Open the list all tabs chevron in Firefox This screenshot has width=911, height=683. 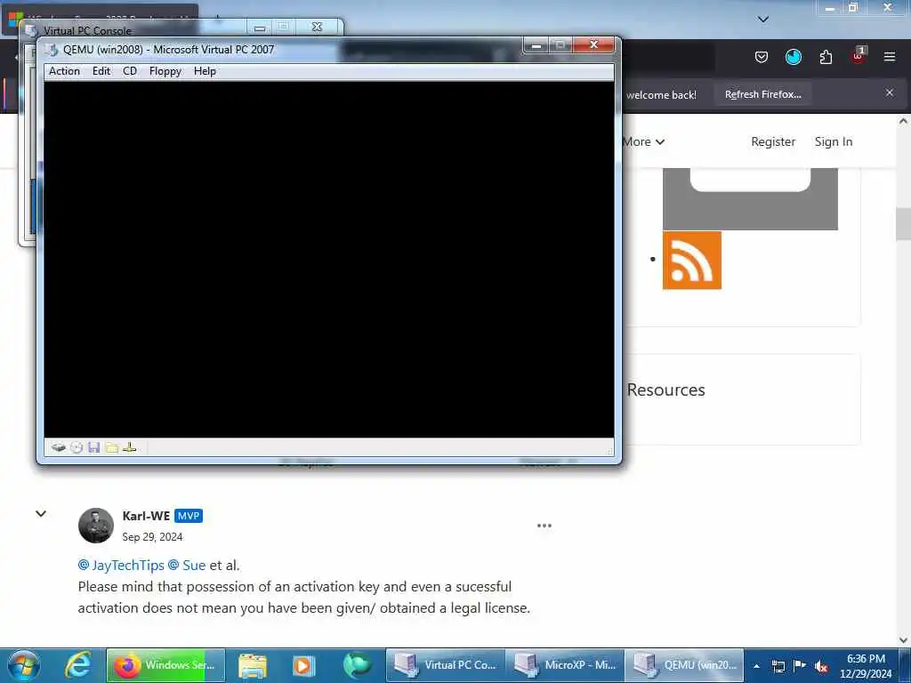click(x=763, y=20)
